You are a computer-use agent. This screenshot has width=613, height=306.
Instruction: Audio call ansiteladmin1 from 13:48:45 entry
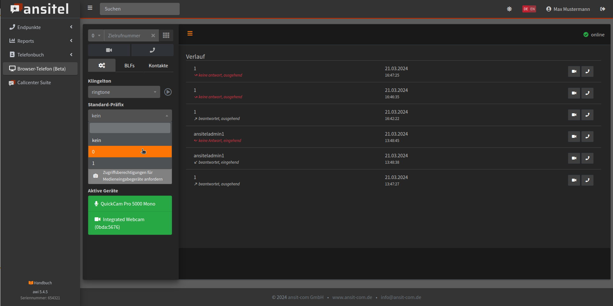coord(587,137)
